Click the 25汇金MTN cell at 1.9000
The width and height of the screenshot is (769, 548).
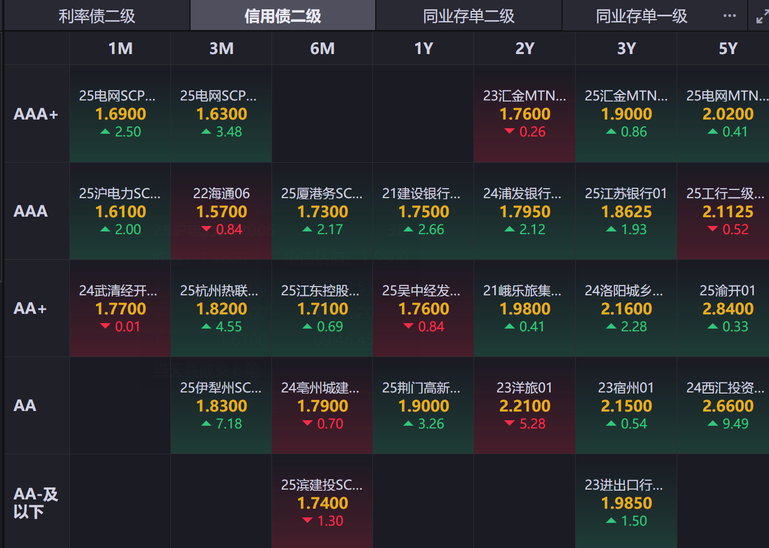[626, 114]
